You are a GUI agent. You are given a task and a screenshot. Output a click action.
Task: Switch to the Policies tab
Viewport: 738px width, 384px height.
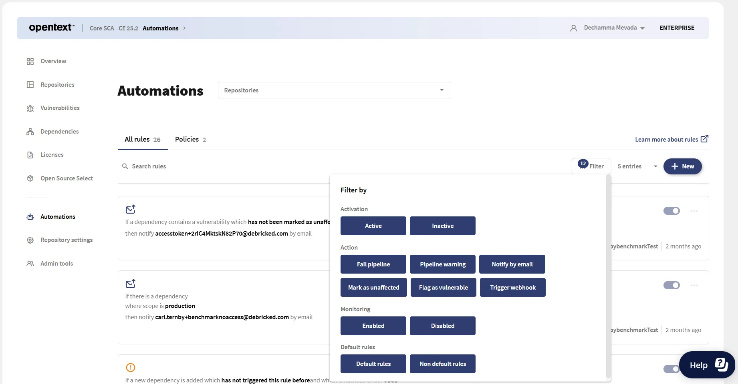click(x=187, y=139)
